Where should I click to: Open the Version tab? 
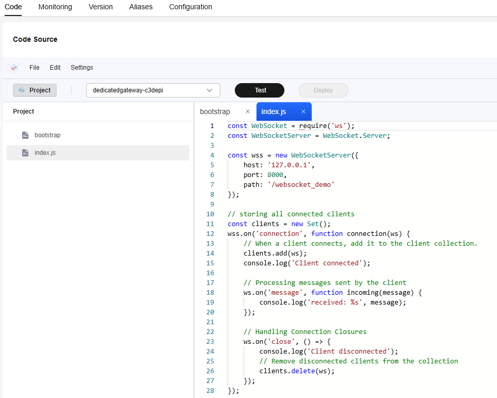pos(101,7)
